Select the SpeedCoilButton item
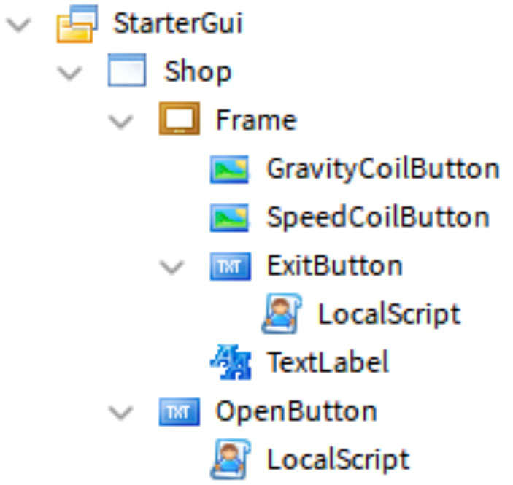 pos(378,217)
